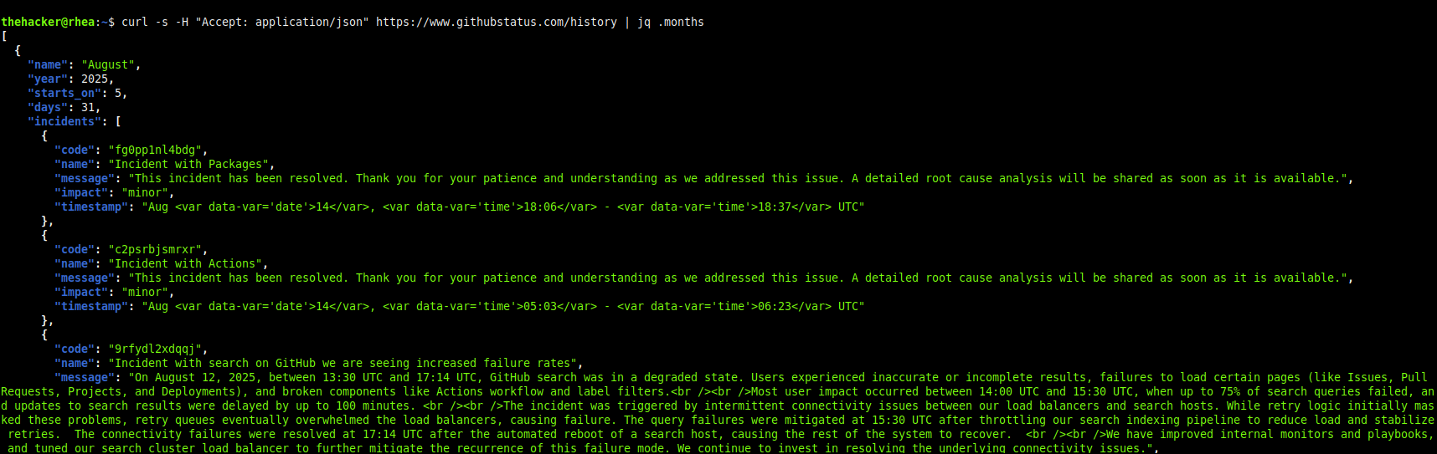1437x454 pixels.
Task: Click the "jq .months" part of the command
Action: pyautogui.click(x=671, y=23)
